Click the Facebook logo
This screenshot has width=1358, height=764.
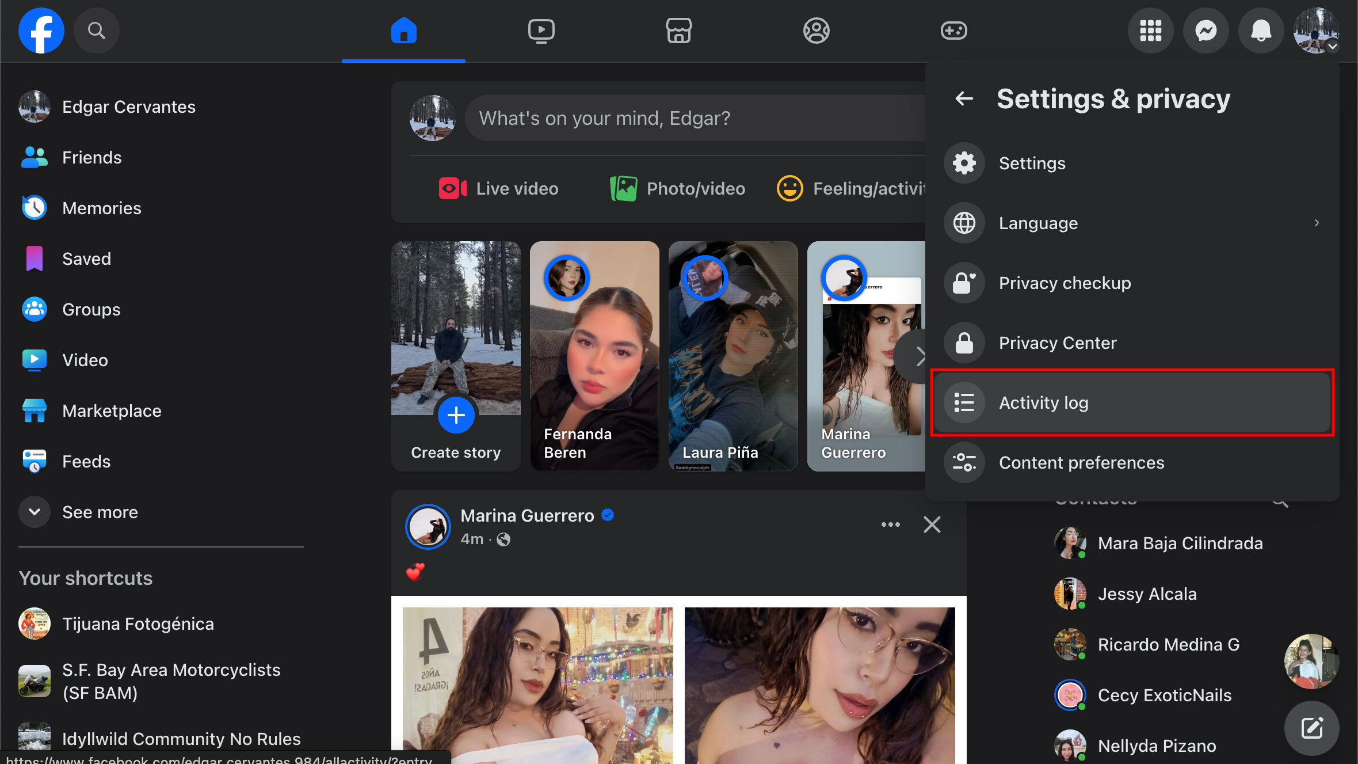click(41, 31)
